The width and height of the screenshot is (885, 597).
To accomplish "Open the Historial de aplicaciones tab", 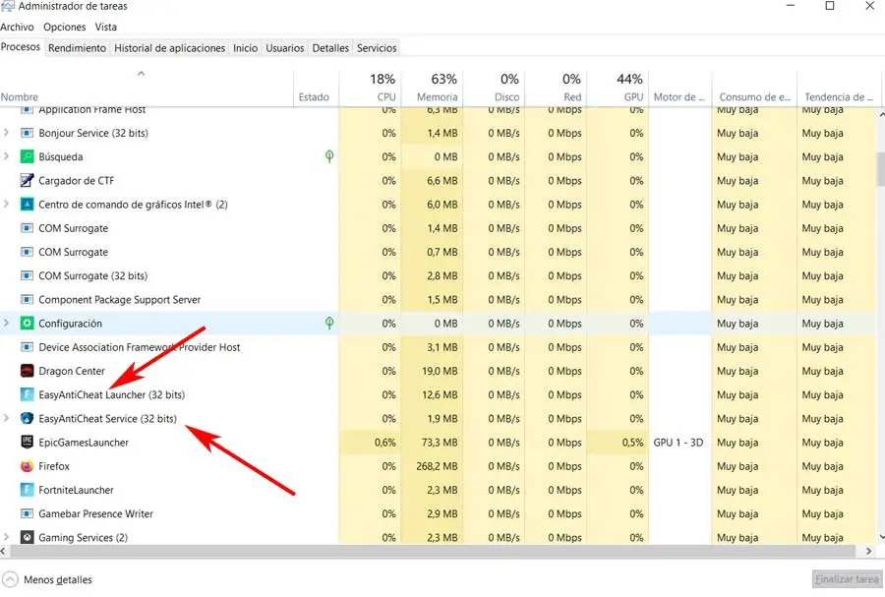I will pyautogui.click(x=169, y=47).
